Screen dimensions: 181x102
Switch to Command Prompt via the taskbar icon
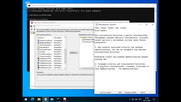click(58, 99)
